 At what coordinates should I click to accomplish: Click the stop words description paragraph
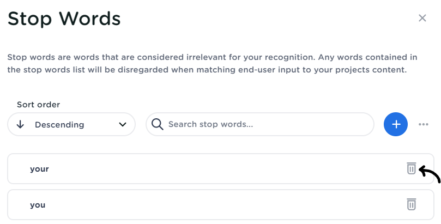[213, 63]
